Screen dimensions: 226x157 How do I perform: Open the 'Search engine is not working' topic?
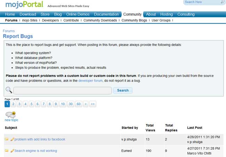(36, 151)
